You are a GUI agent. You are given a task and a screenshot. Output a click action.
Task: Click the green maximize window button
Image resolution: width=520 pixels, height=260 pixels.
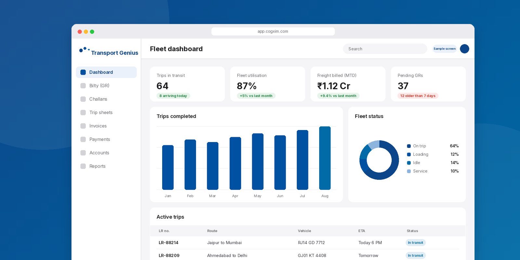coord(92,32)
